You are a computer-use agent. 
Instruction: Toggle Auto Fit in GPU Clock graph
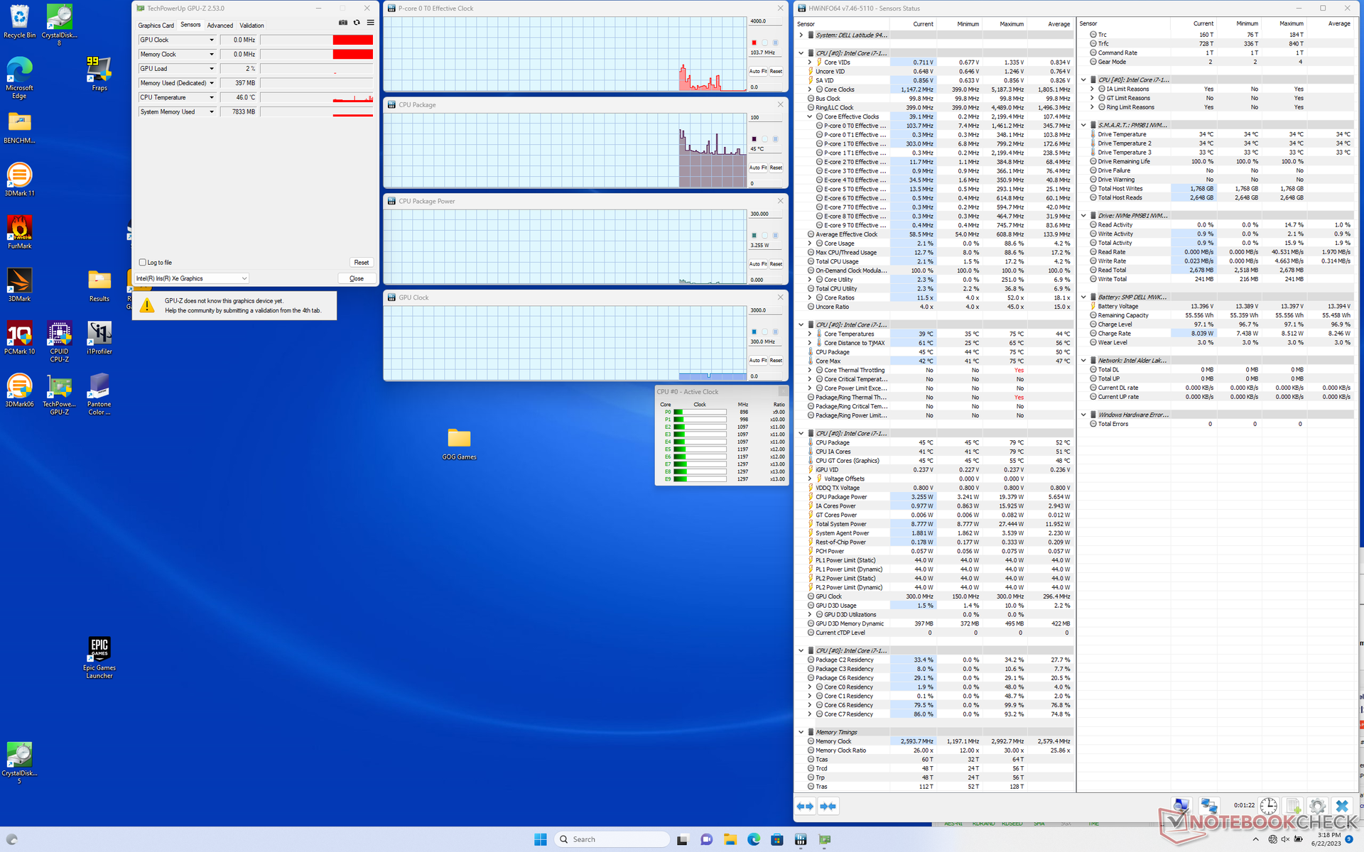coord(757,361)
